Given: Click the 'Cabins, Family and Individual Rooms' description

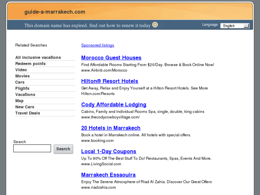Looking at the screenshot, I should coord(143,112).
